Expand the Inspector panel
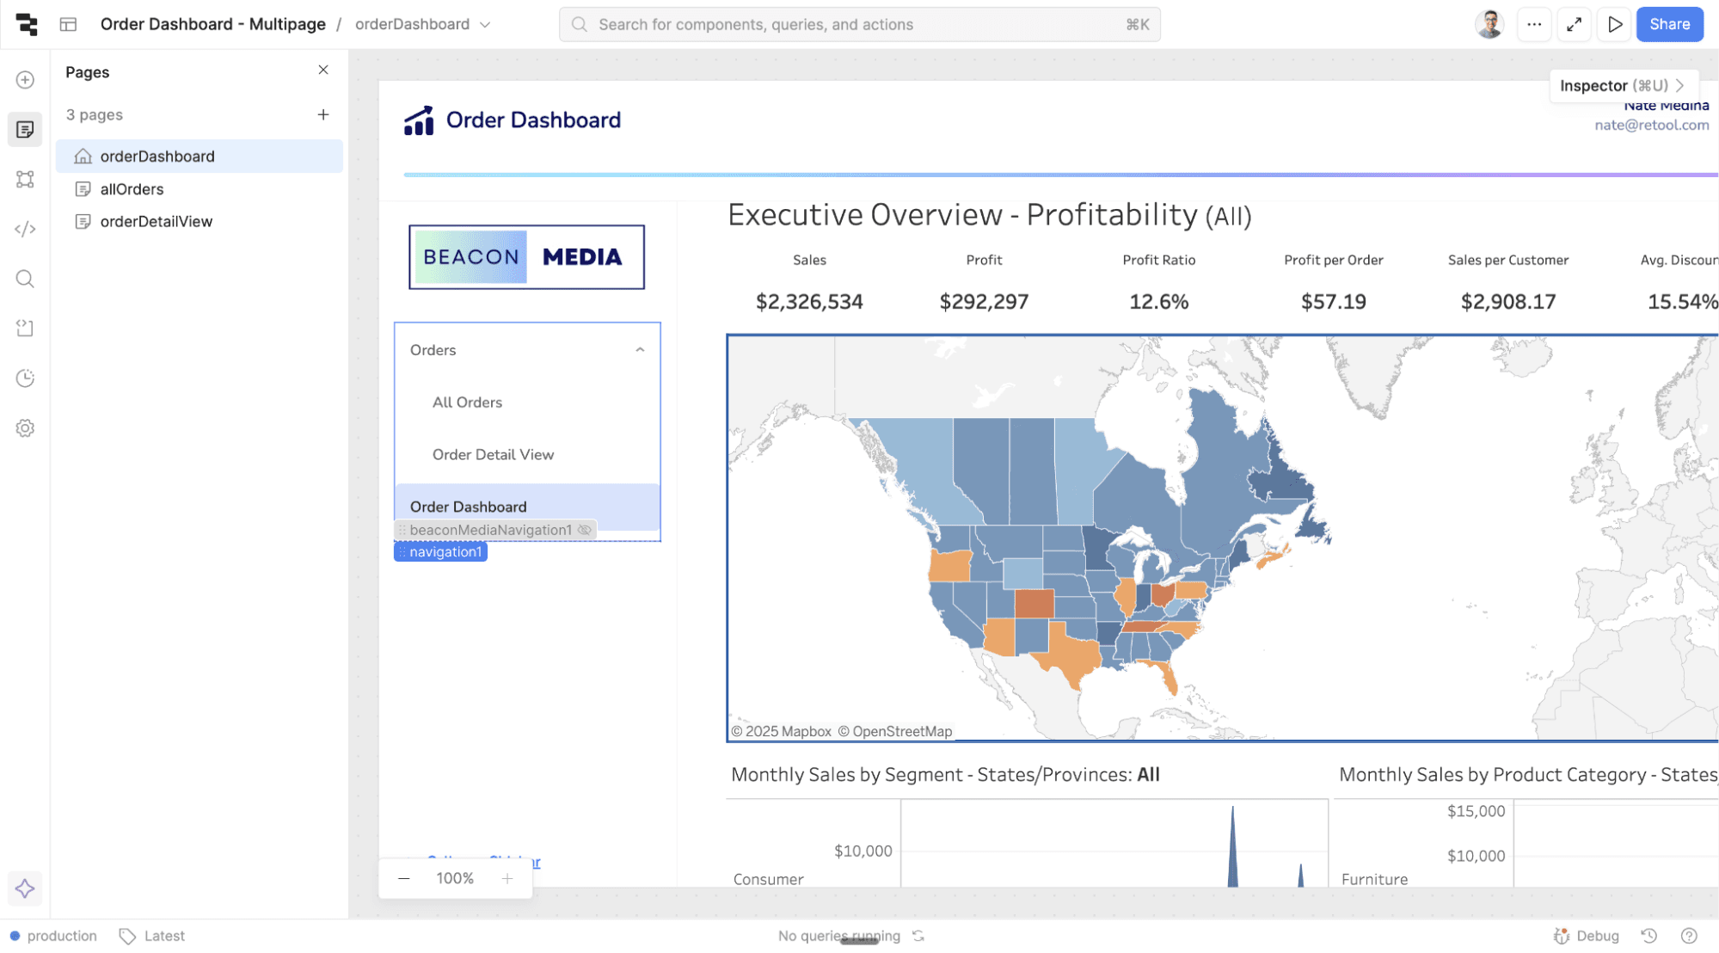Viewport: 1719px width, 953px height. point(1623,85)
